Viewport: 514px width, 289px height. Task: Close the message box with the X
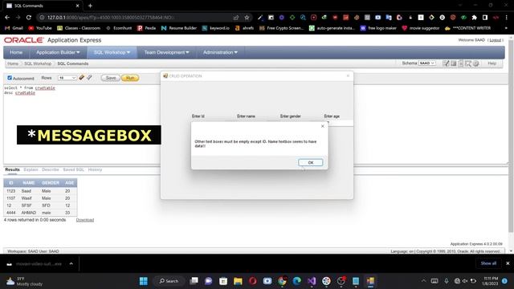click(323, 126)
